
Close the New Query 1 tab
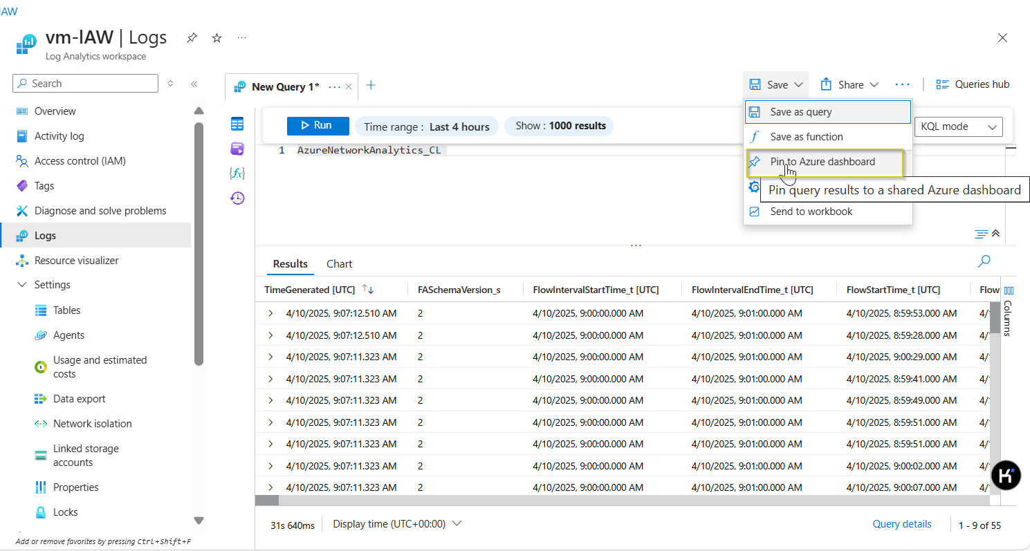(x=349, y=87)
